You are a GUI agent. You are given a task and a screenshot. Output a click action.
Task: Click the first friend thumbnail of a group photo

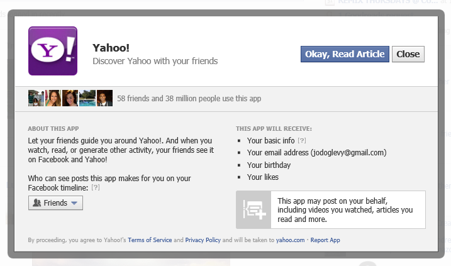36,98
